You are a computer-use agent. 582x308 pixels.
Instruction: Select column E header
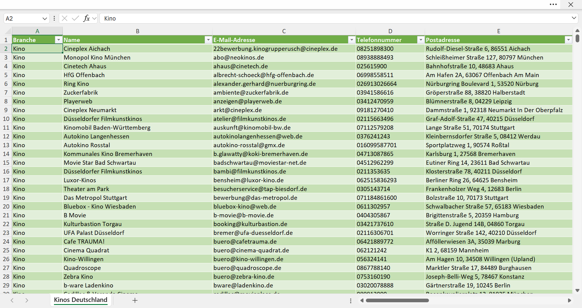coord(499,31)
